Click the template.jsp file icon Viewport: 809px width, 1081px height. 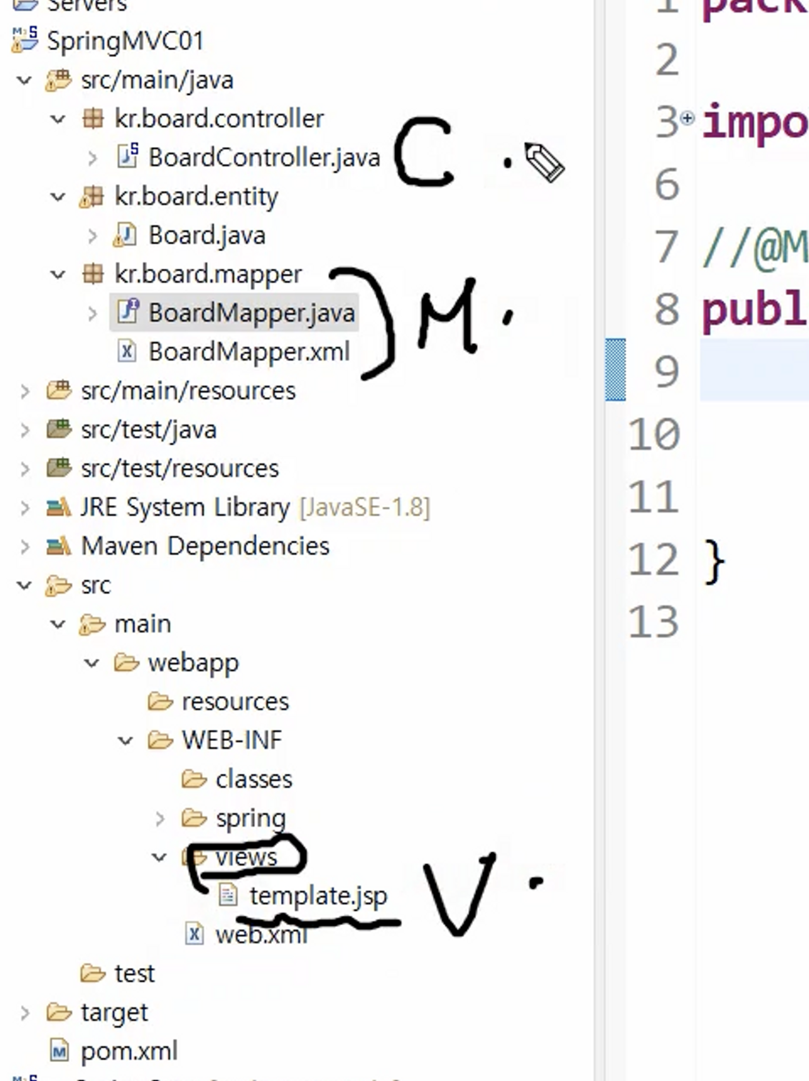tap(228, 896)
